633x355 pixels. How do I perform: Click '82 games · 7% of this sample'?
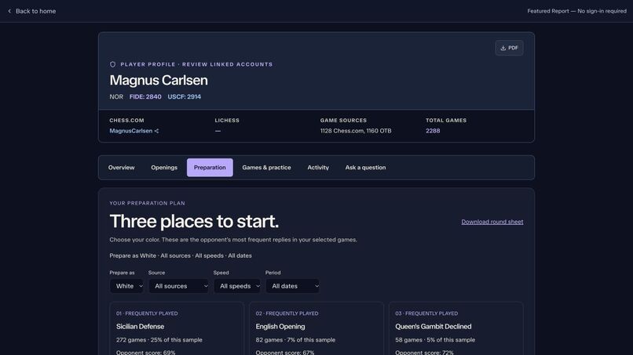295,340
